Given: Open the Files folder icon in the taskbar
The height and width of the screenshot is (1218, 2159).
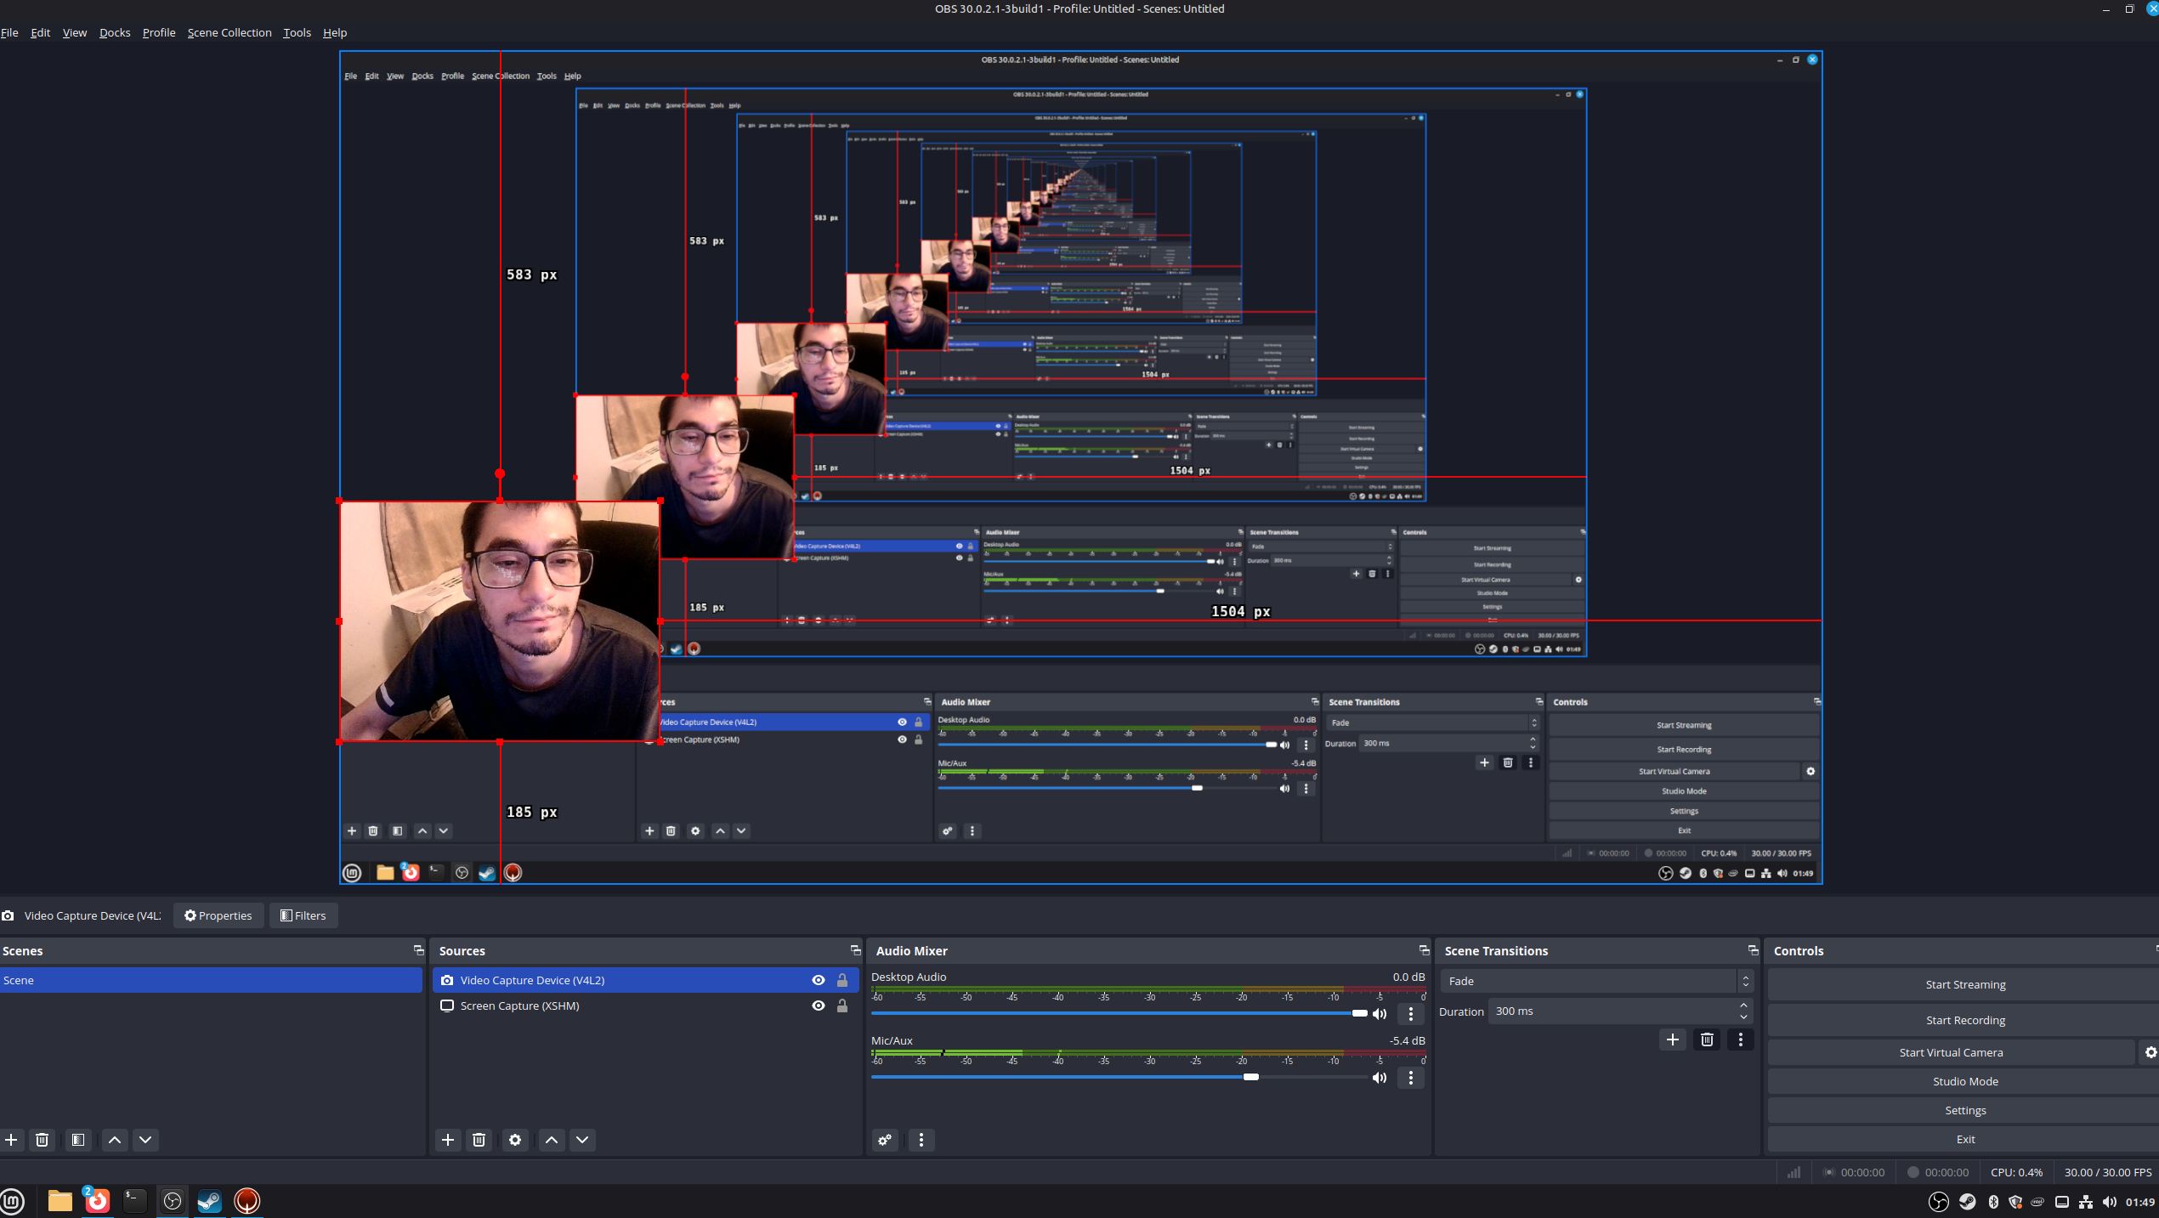Looking at the screenshot, I should point(59,1201).
